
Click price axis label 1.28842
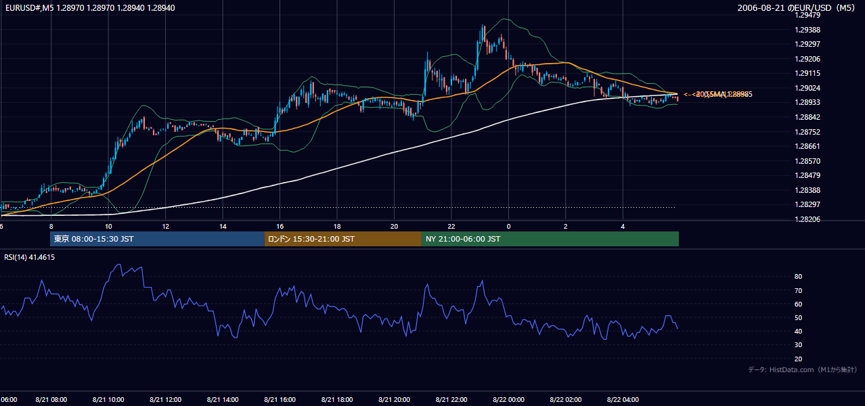point(807,117)
